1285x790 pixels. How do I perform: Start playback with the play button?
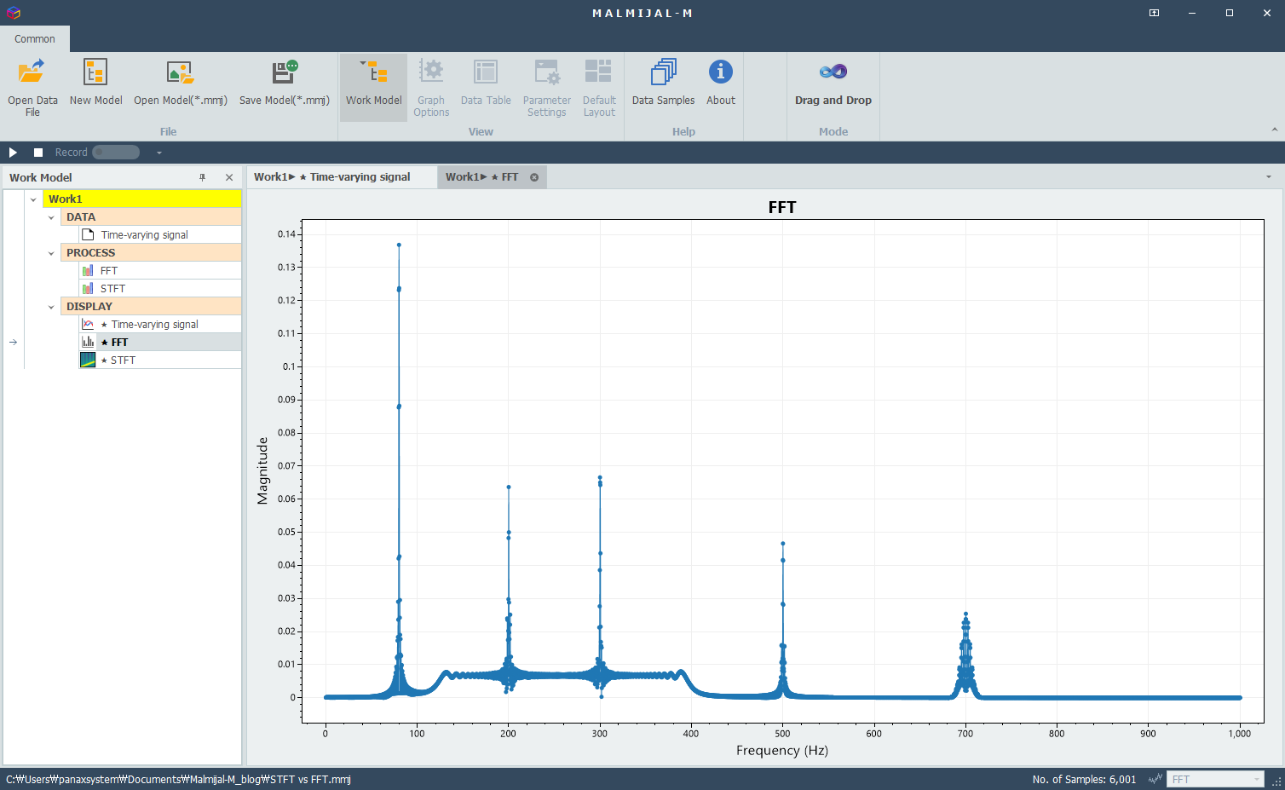pos(13,153)
